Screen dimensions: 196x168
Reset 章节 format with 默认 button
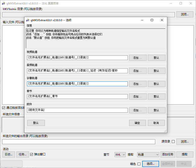[156, 96]
